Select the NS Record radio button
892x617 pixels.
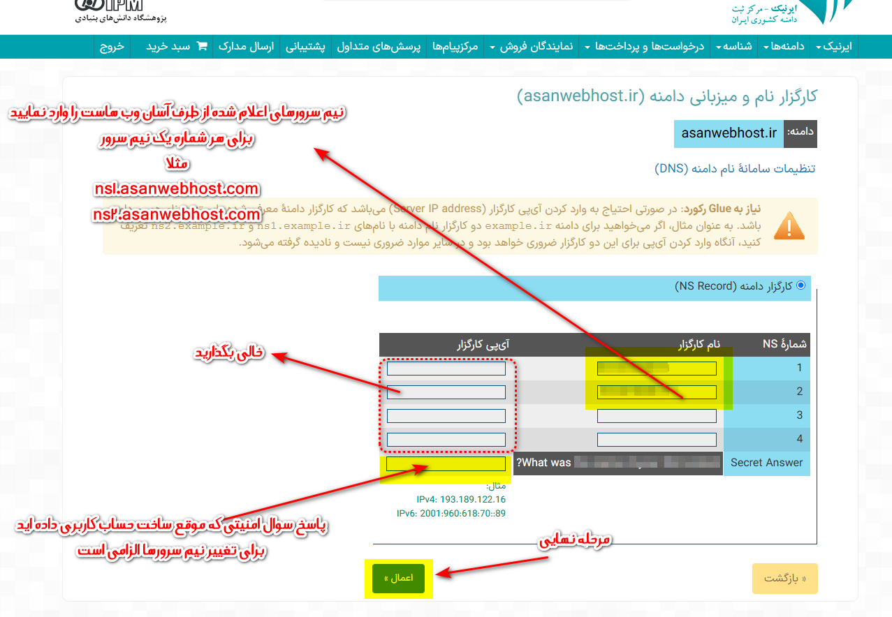[800, 285]
